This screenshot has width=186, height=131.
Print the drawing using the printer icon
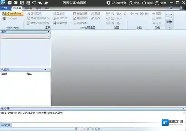click(34, 3)
